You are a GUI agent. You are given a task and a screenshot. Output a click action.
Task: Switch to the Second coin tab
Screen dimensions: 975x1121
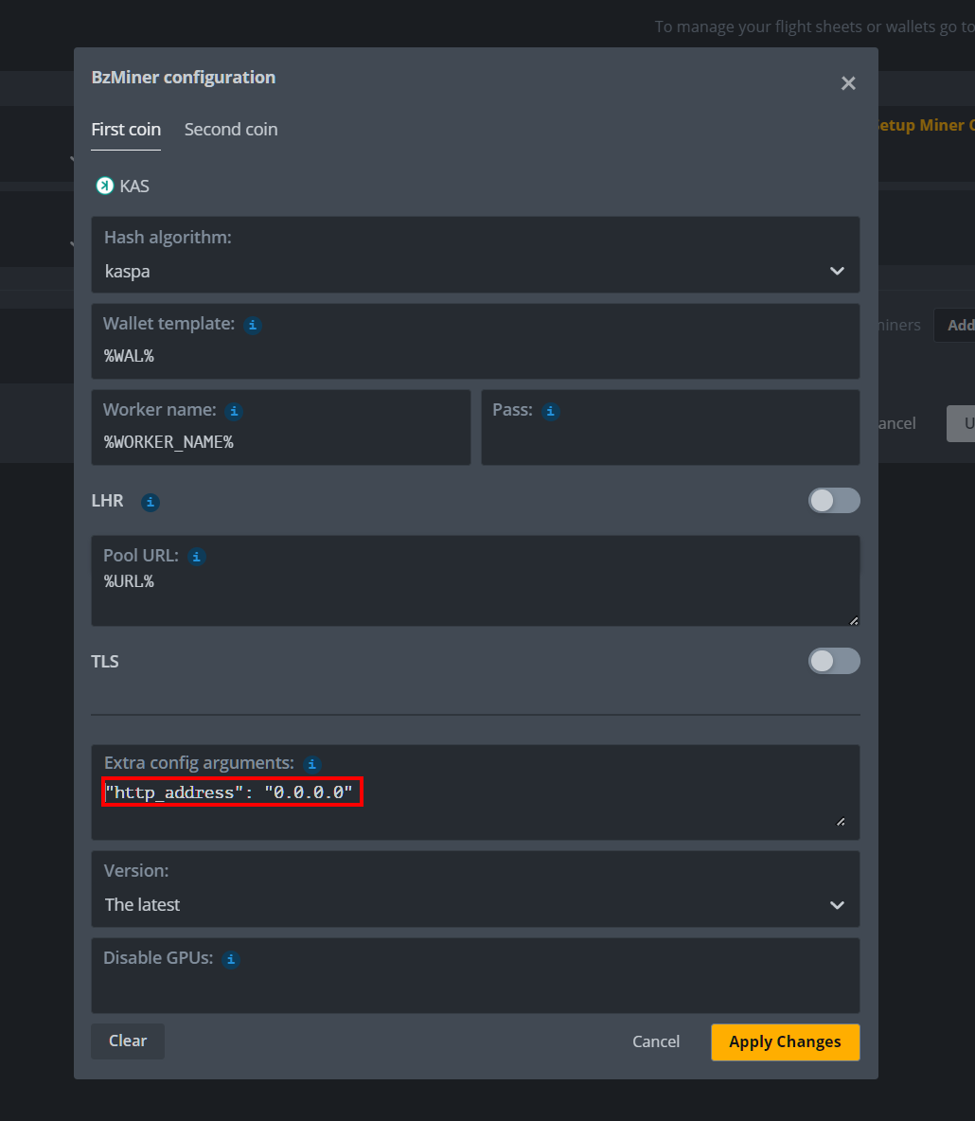coord(231,130)
